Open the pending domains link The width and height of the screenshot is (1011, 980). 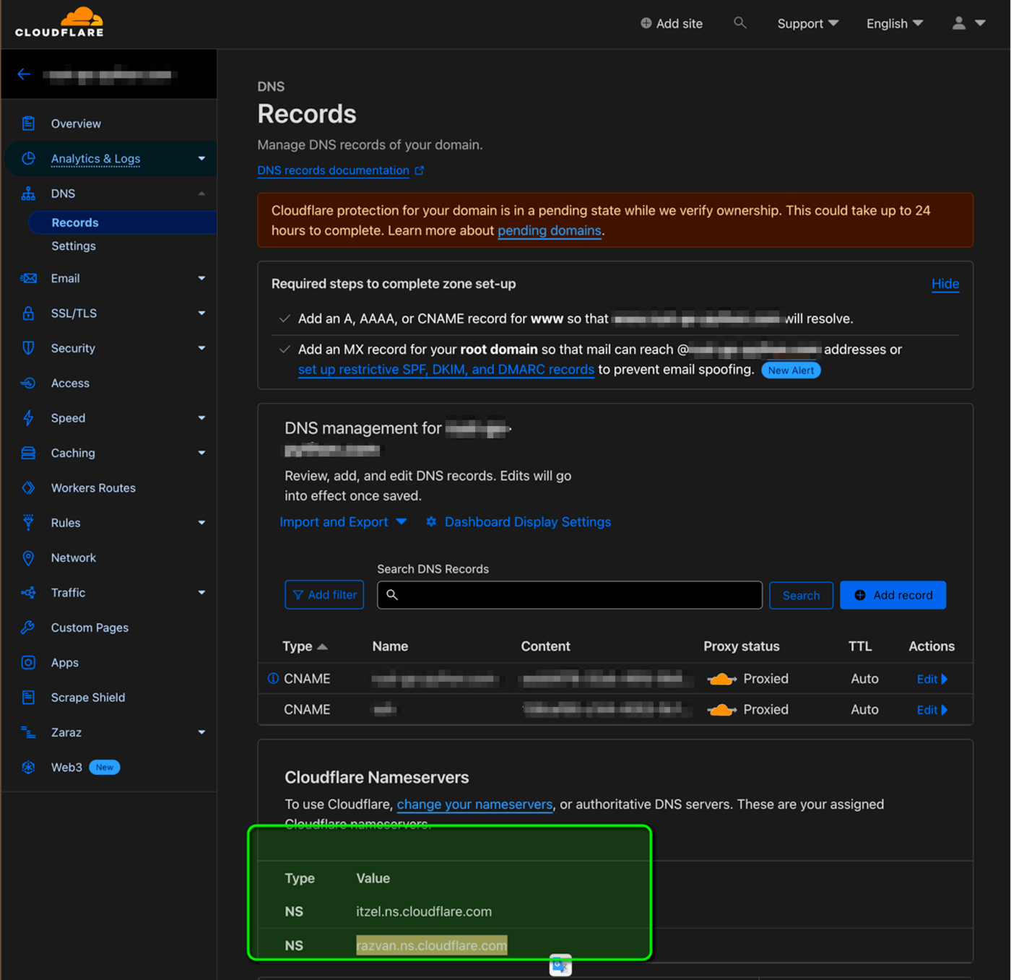(550, 230)
